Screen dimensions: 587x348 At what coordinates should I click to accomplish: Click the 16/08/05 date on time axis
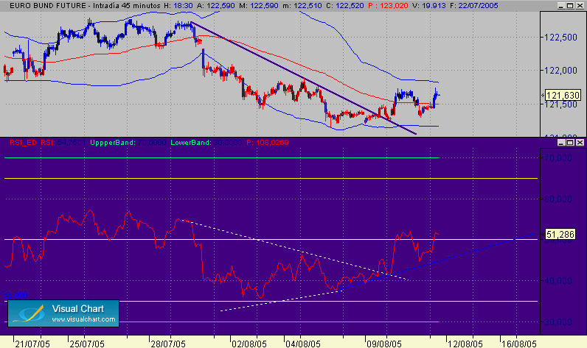point(519,344)
